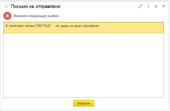Open the three-dot more actions menu
This screenshot has height=111, width=170.
pos(148,6)
